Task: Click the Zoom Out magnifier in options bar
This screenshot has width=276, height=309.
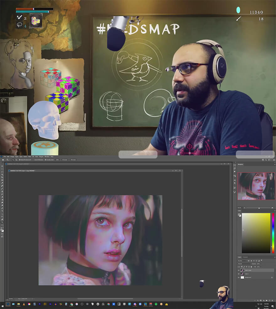Action: 16,160
